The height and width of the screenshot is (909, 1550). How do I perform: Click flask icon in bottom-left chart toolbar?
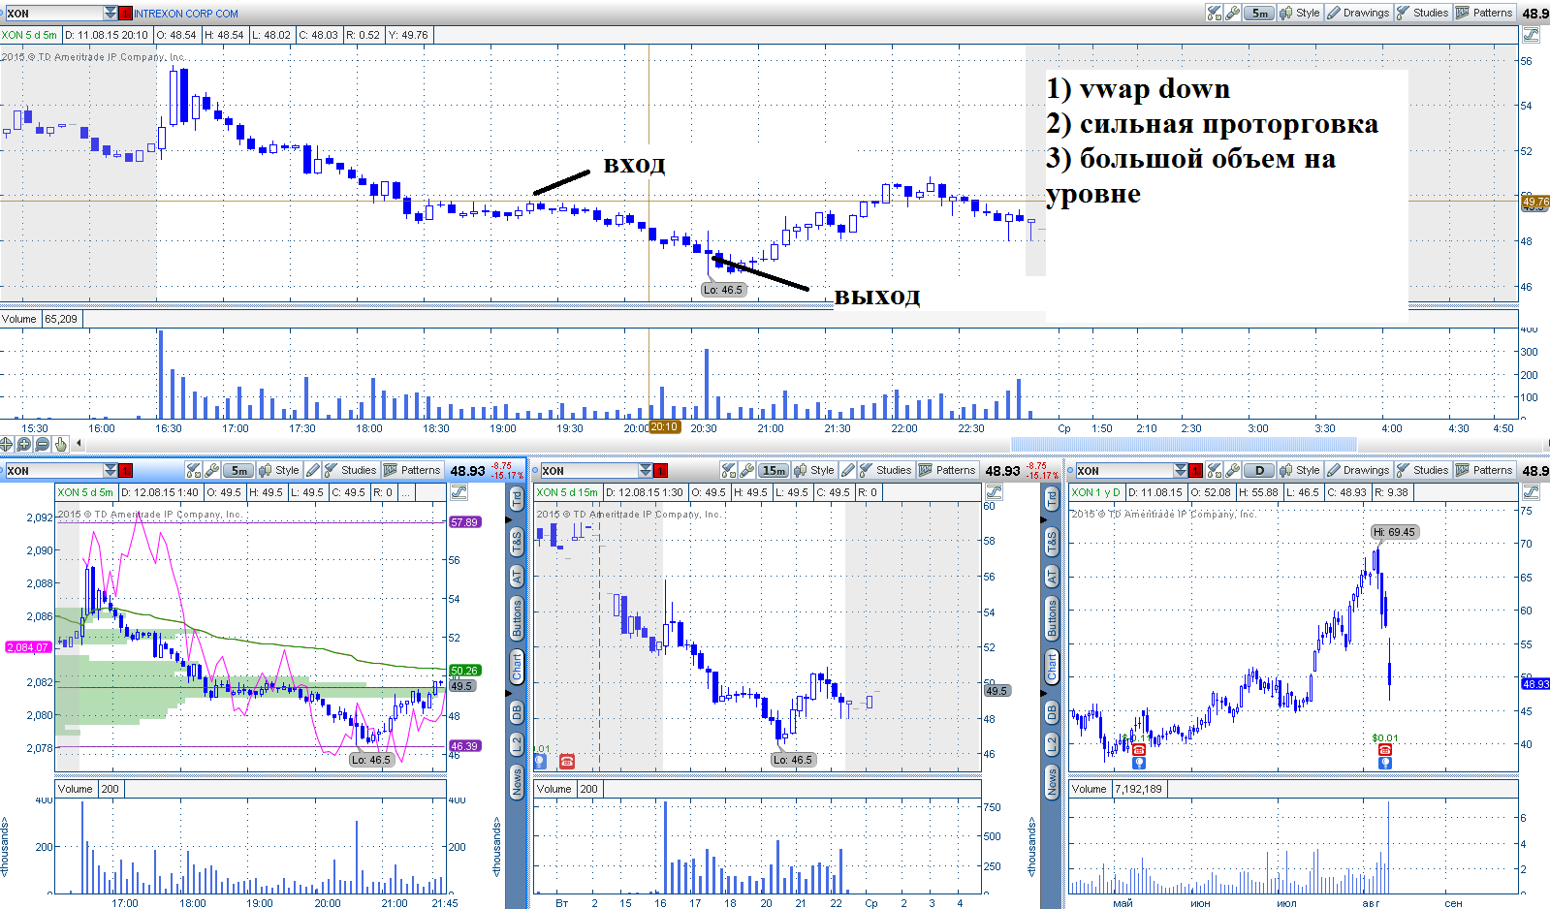[194, 470]
